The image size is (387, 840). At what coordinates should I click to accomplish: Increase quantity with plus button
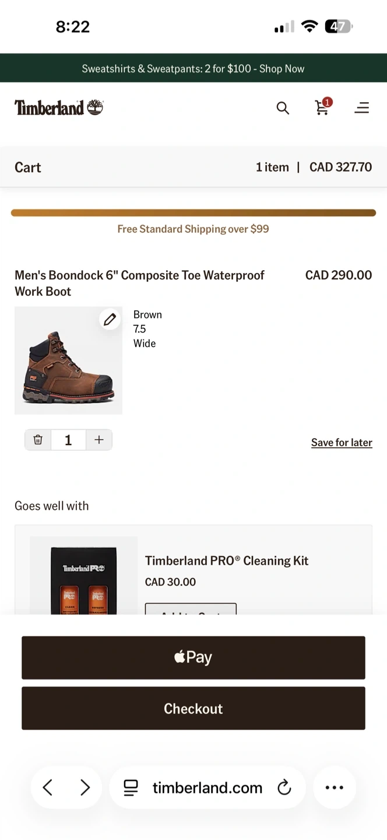tap(99, 440)
